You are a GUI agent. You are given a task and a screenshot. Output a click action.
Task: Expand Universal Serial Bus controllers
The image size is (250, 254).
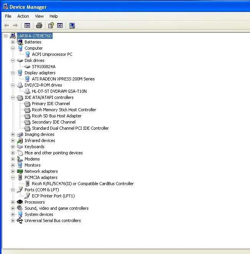13,221
